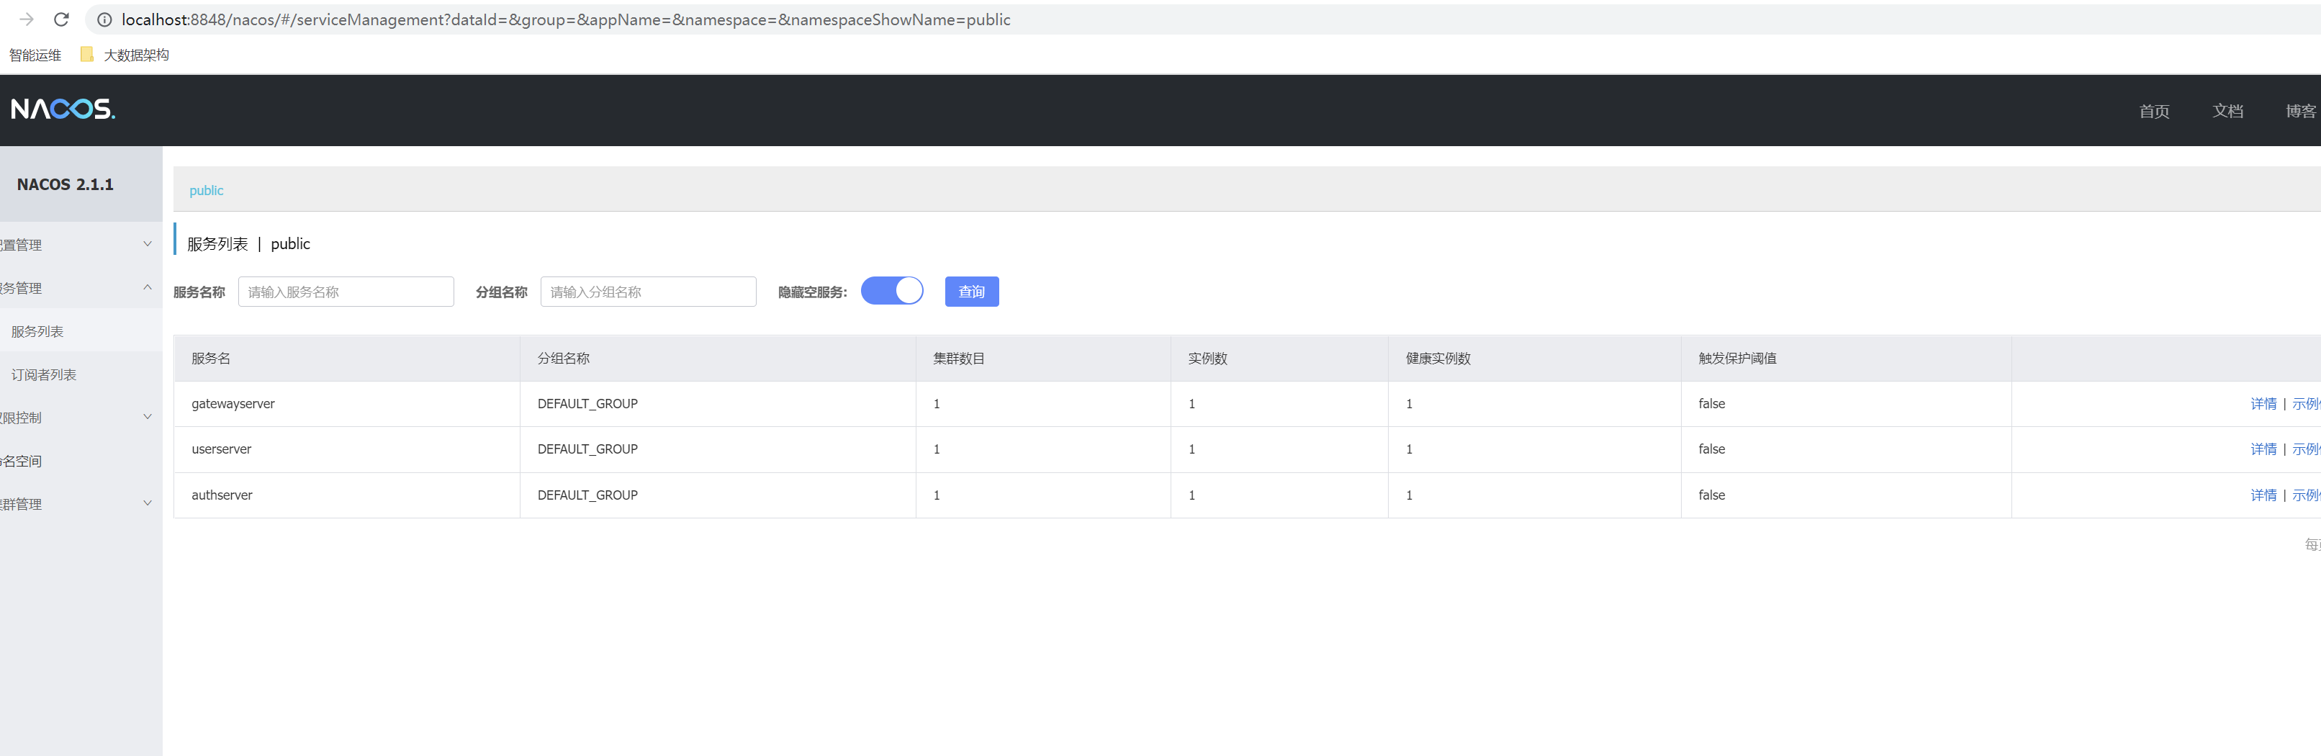Click false threshold value for authserver
This screenshot has height=756, width=2321.
[1712, 495]
